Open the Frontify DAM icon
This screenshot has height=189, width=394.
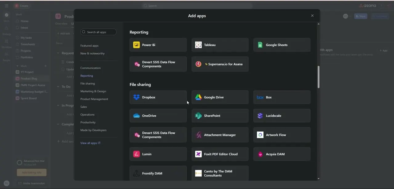click(136, 173)
